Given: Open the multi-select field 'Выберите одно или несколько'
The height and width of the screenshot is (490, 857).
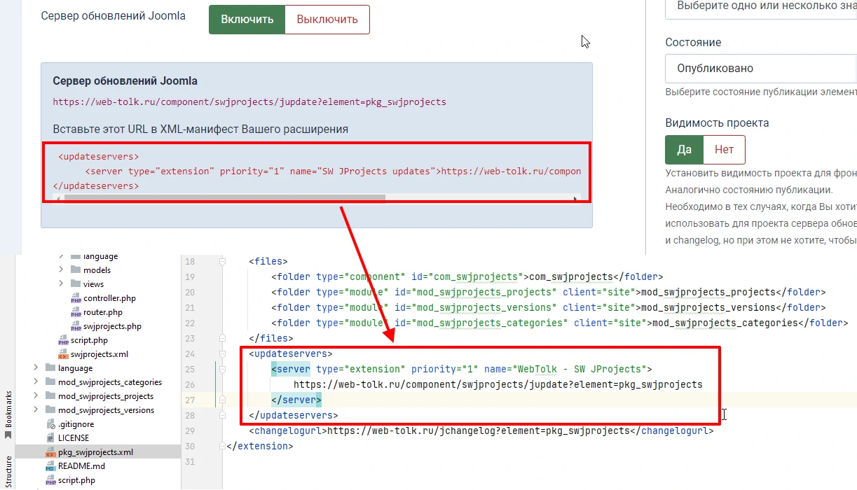Looking at the screenshot, I should pyautogui.click(x=760, y=8).
